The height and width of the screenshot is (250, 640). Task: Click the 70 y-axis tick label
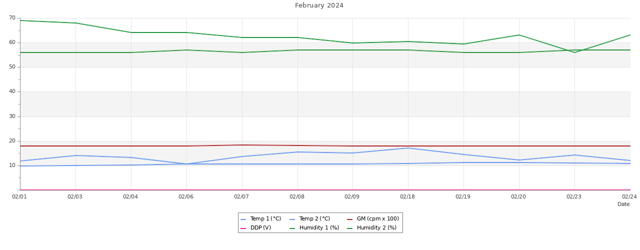click(x=12, y=18)
